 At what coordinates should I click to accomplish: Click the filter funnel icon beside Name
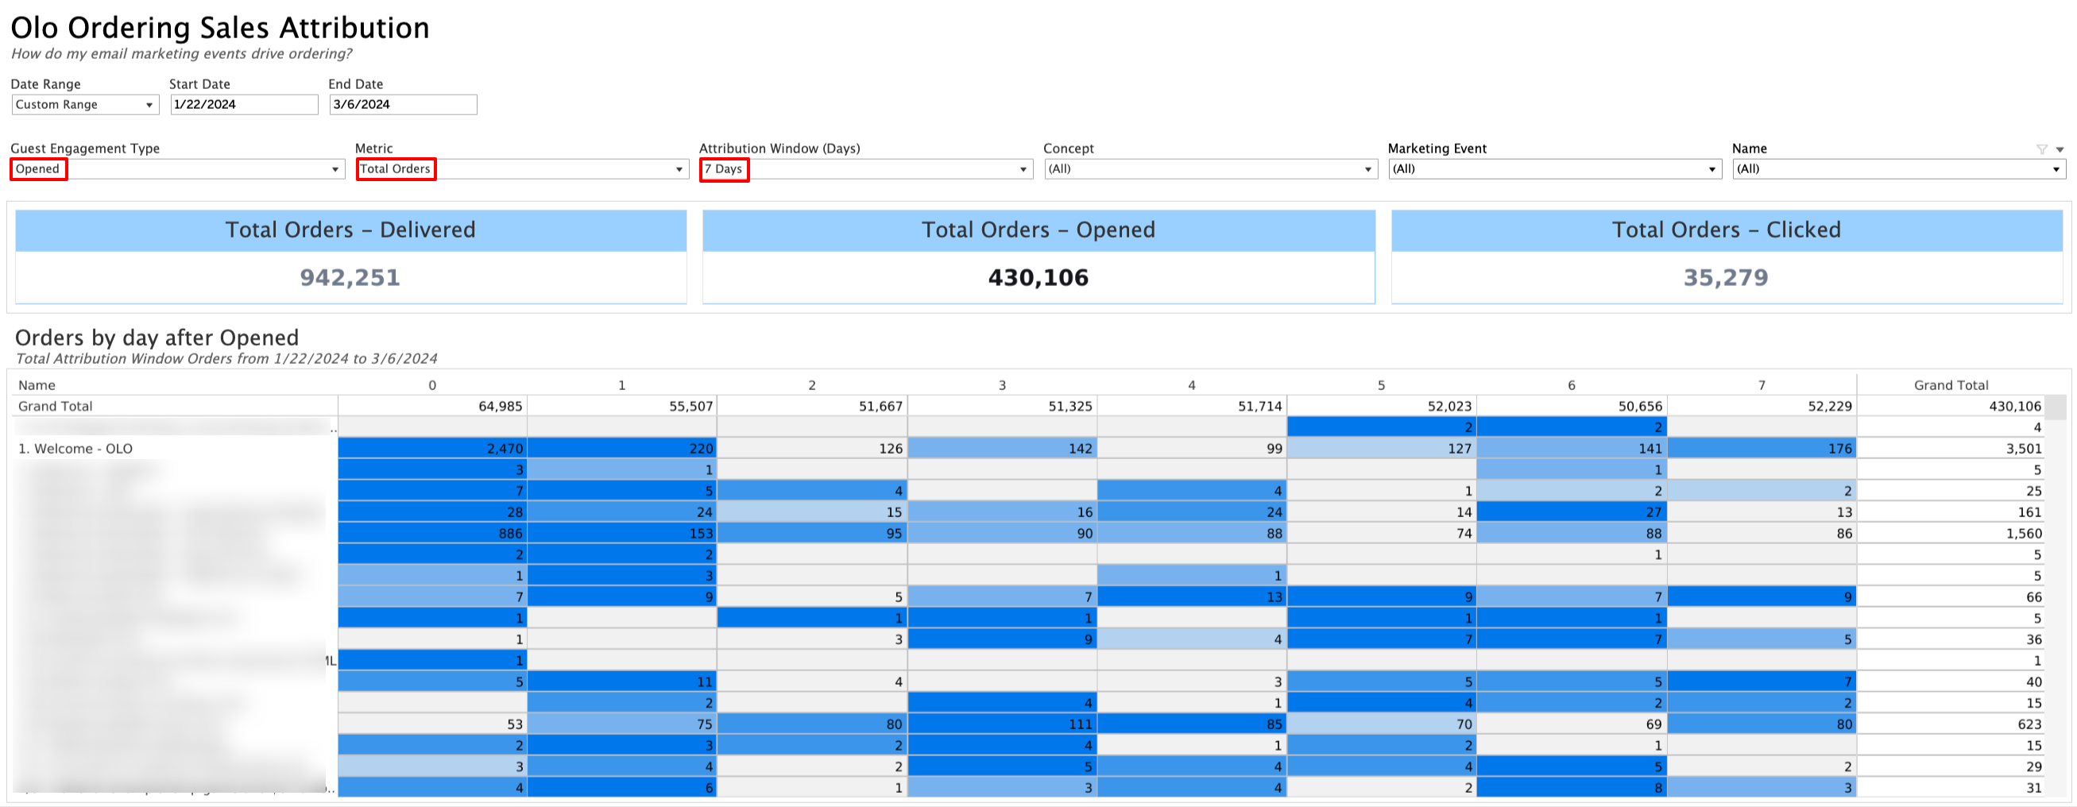(x=2041, y=149)
